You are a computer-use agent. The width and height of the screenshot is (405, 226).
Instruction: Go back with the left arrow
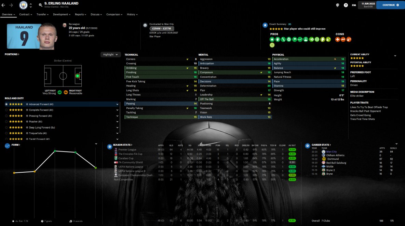(3, 5)
